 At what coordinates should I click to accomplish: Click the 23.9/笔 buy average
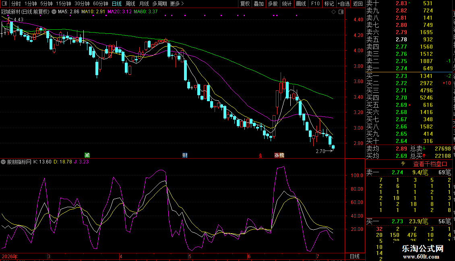point(419,221)
